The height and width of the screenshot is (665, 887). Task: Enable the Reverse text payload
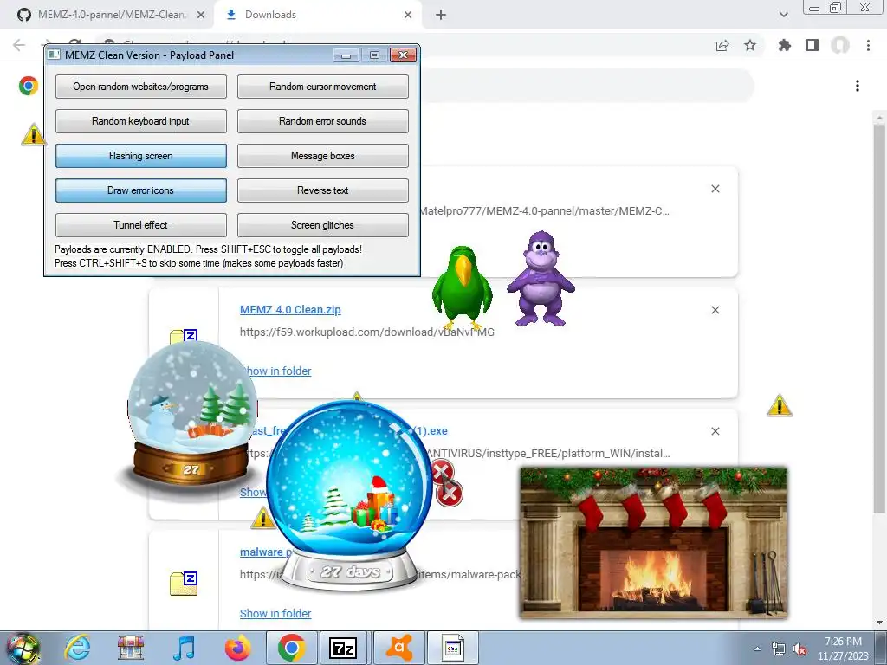click(x=322, y=190)
